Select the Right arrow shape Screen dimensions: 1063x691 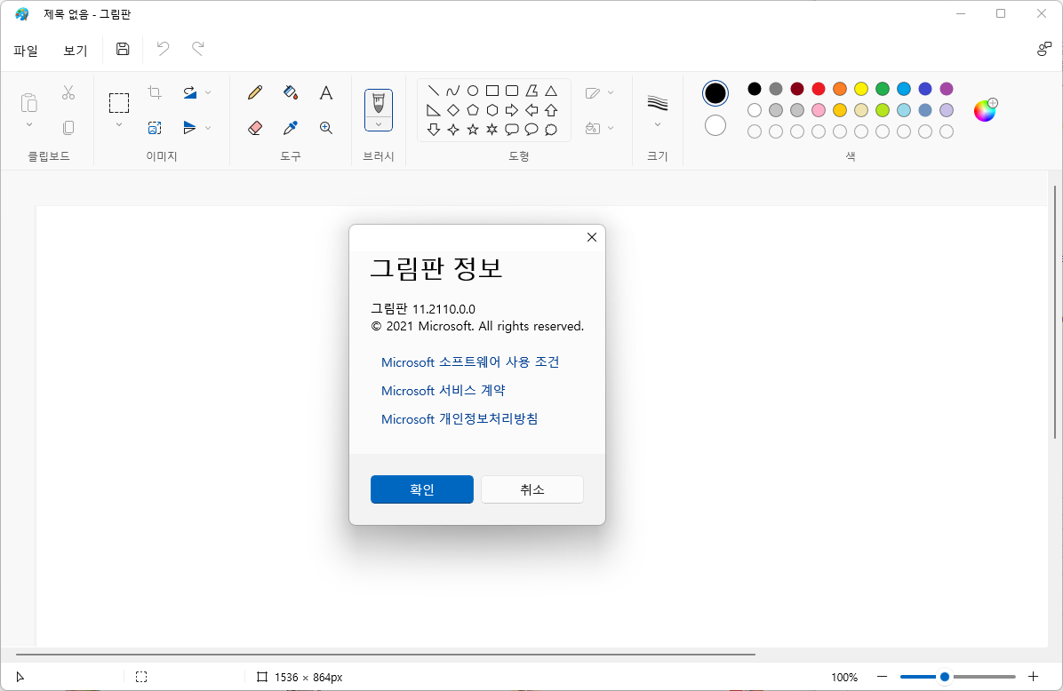[512, 110]
